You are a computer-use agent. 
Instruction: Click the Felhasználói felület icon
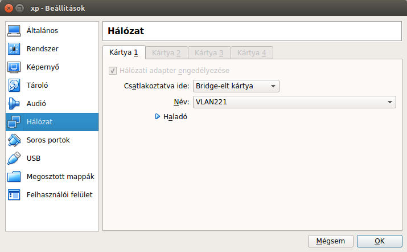tap(14, 195)
